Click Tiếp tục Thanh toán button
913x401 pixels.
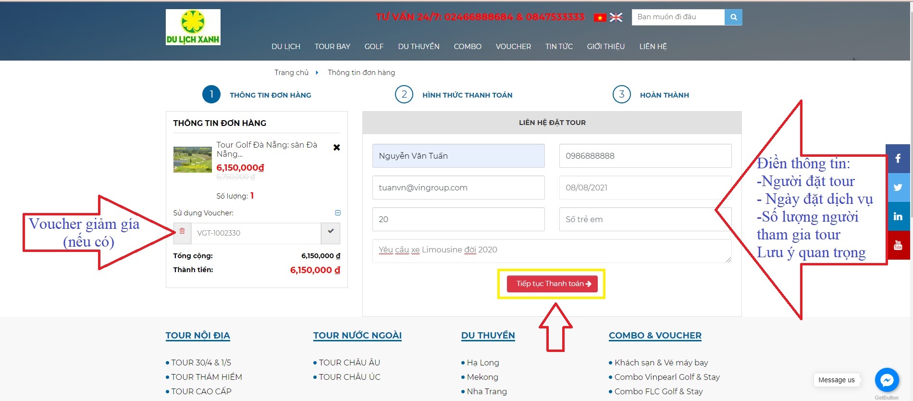552,284
